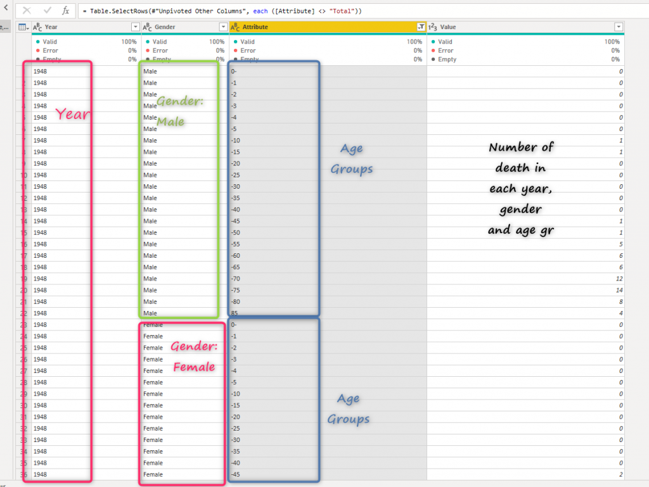The height and width of the screenshot is (487, 649).
Task: Click the table icon in top-left grid corner
Action: [x=23, y=27]
